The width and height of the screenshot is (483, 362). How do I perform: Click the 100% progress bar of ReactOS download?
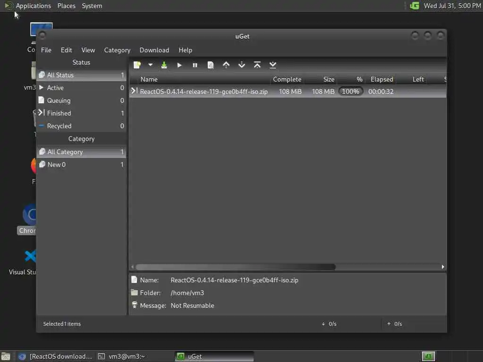pos(350,91)
